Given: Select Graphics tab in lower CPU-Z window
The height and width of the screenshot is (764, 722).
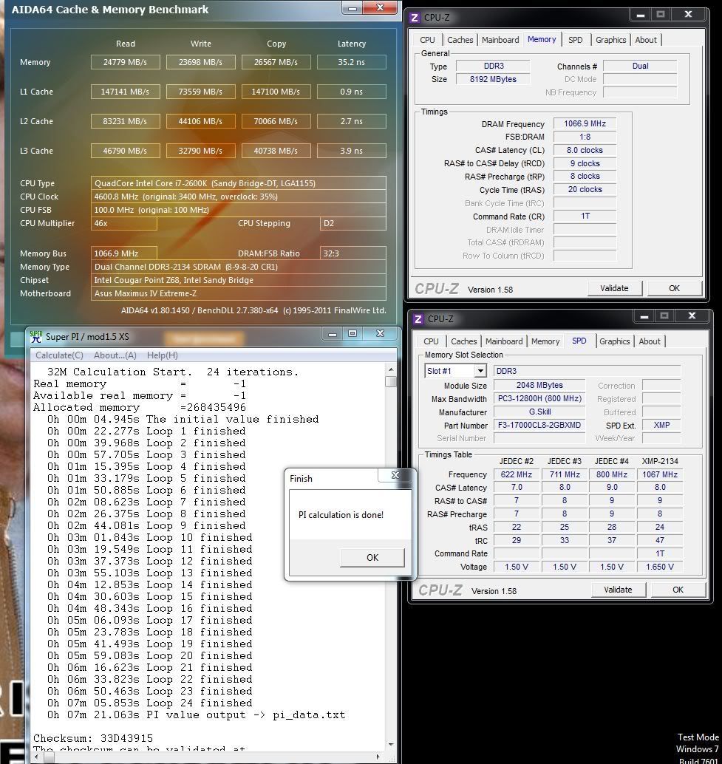Looking at the screenshot, I should pos(614,341).
